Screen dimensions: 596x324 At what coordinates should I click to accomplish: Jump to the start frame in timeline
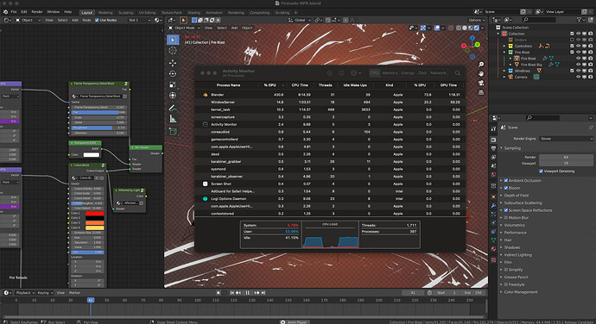[232, 292]
